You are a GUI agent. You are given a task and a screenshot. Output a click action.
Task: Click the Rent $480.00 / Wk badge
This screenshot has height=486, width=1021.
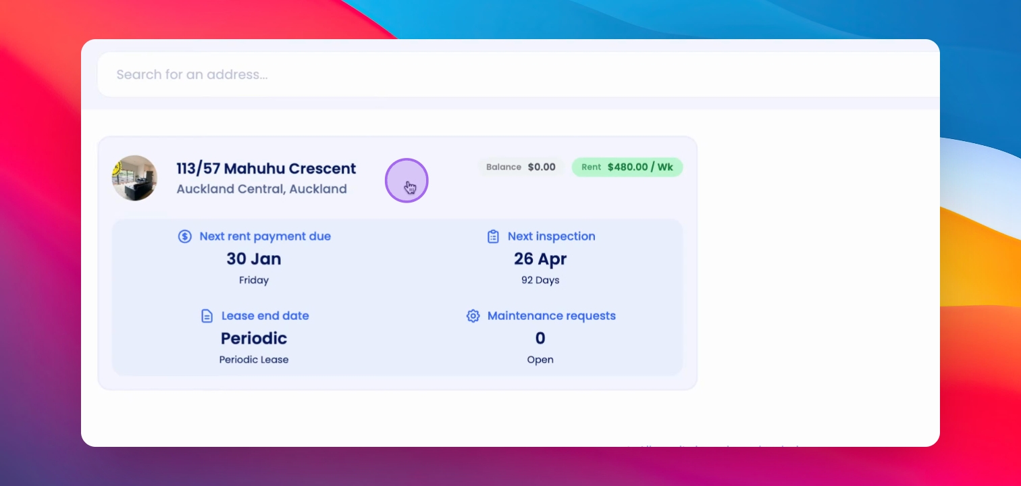tap(627, 167)
